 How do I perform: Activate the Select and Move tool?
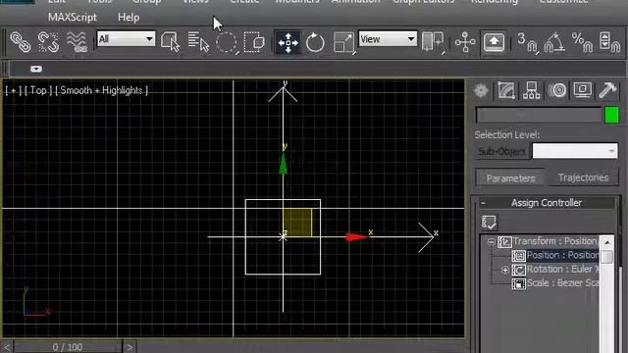[x=288, y=42]
